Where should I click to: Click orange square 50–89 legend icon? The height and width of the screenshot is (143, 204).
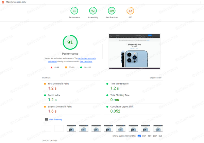pos(66,67)
